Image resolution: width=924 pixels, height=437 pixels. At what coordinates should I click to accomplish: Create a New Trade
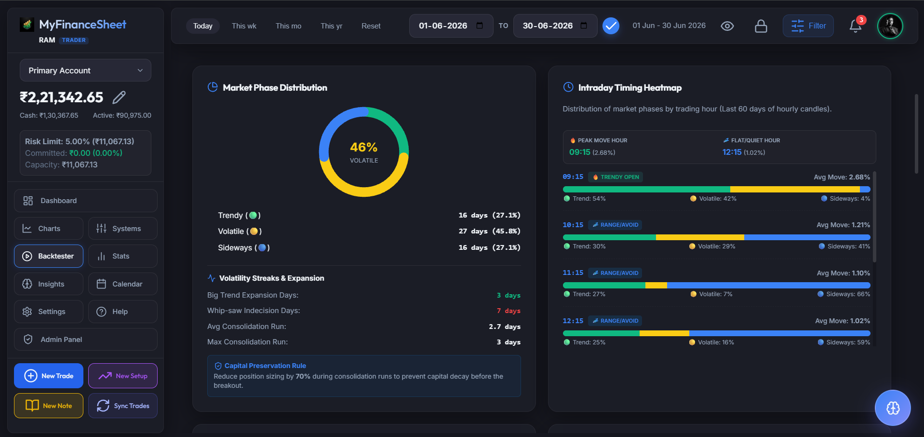coord(49,376)
